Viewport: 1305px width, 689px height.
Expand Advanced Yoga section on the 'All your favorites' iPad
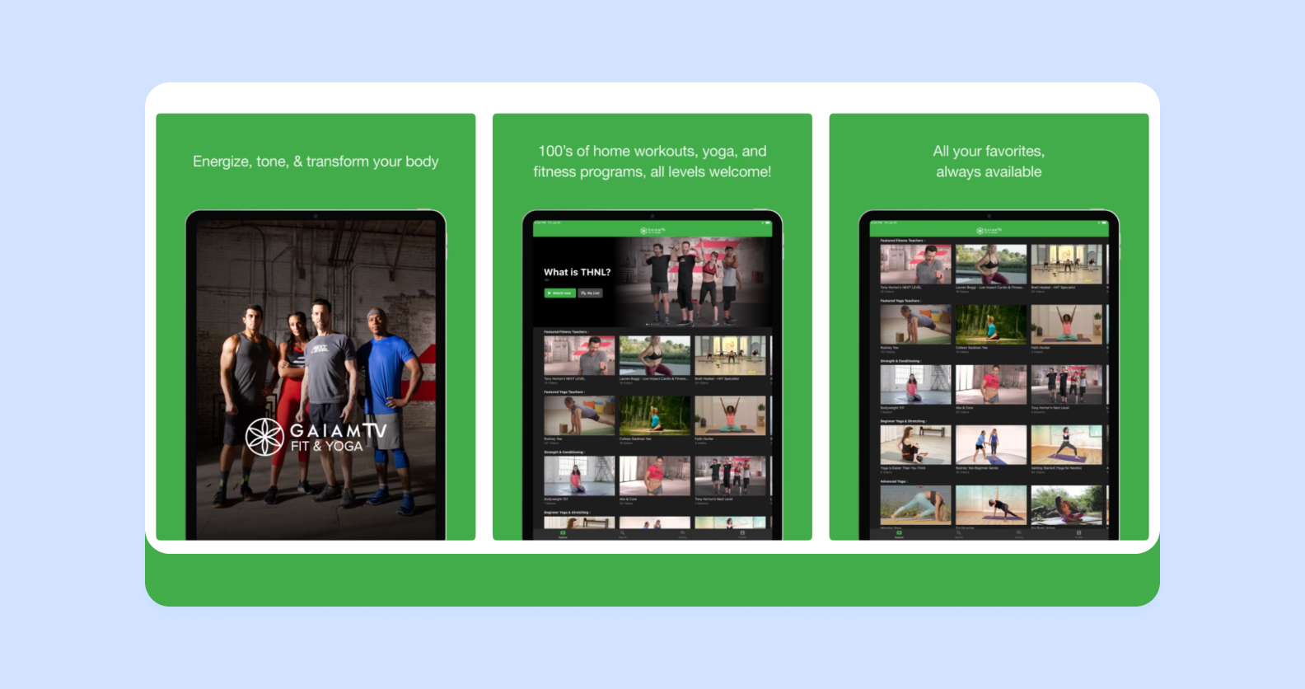click(x=894, y=481)
